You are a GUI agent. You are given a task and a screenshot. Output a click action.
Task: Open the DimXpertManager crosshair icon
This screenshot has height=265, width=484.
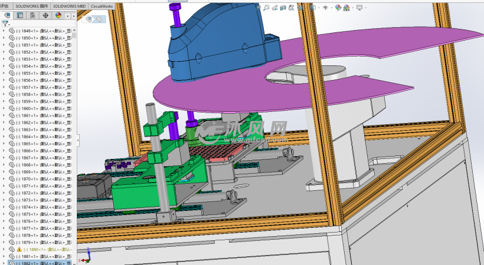pos(45,15)
